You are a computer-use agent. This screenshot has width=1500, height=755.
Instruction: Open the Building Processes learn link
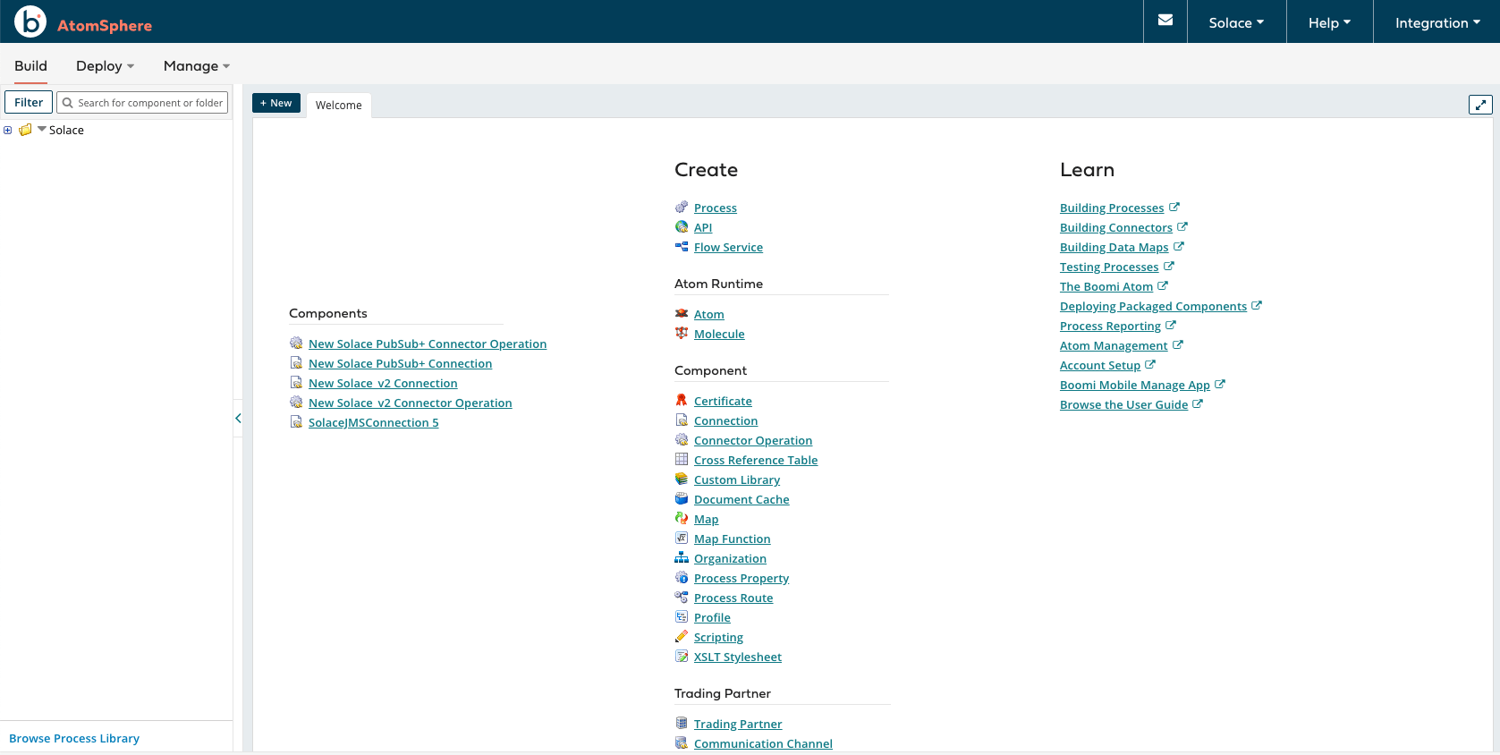[x=1112, y=208]
